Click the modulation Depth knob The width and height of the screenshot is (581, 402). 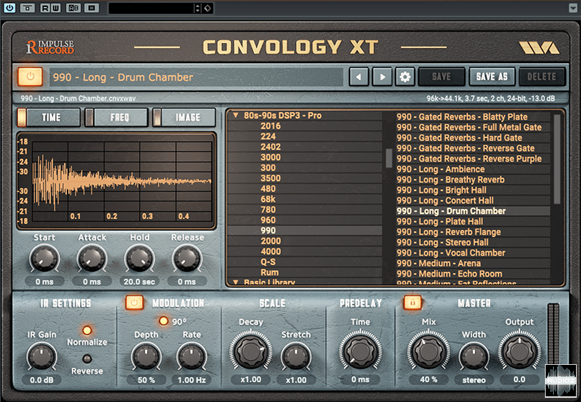point(146,356)
